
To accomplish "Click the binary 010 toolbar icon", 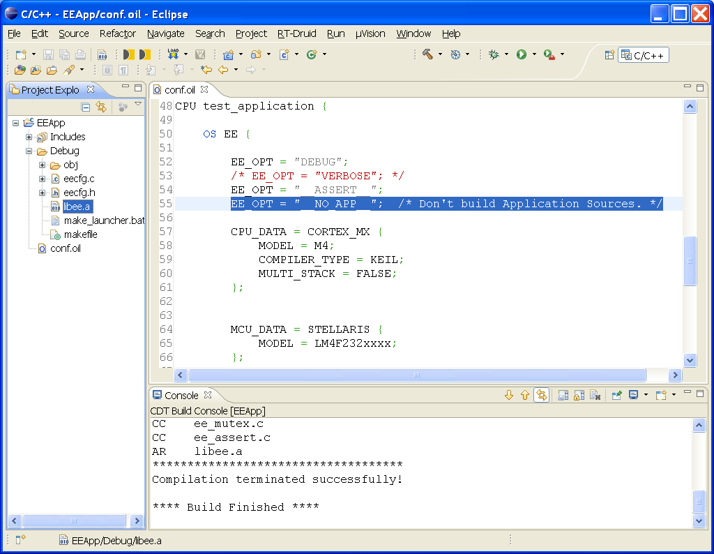I will pyautogui.click(x=102, y=55).
